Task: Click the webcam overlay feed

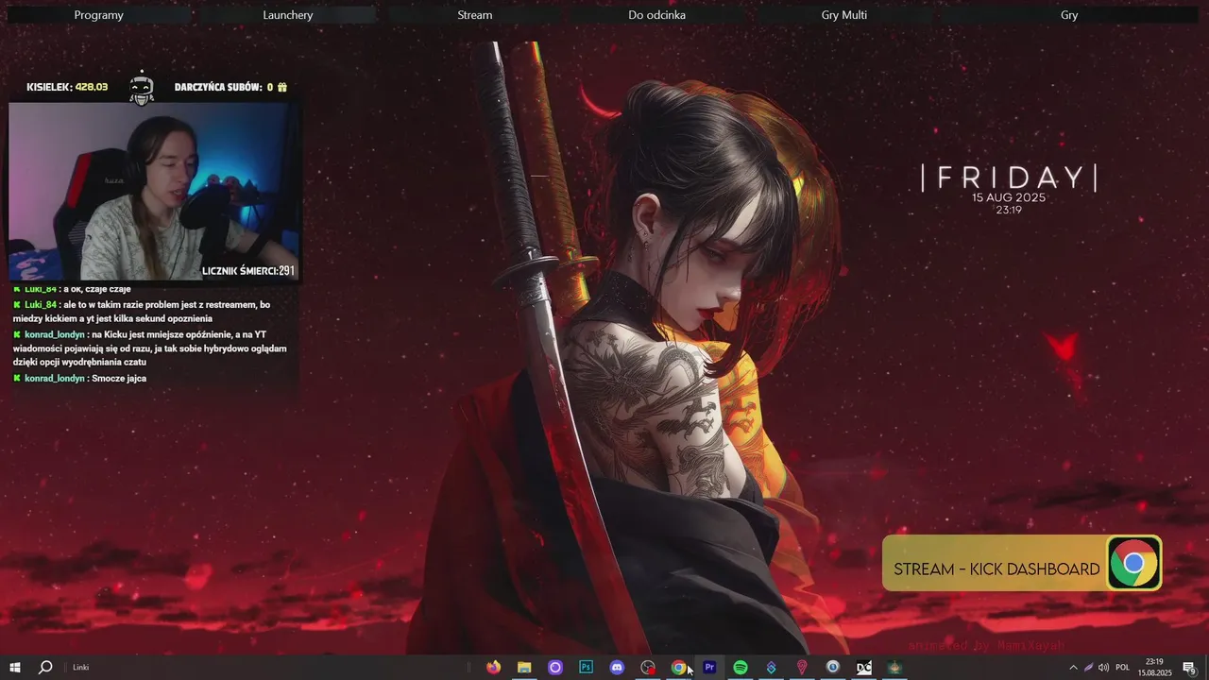Action: [x=154, y=192]
